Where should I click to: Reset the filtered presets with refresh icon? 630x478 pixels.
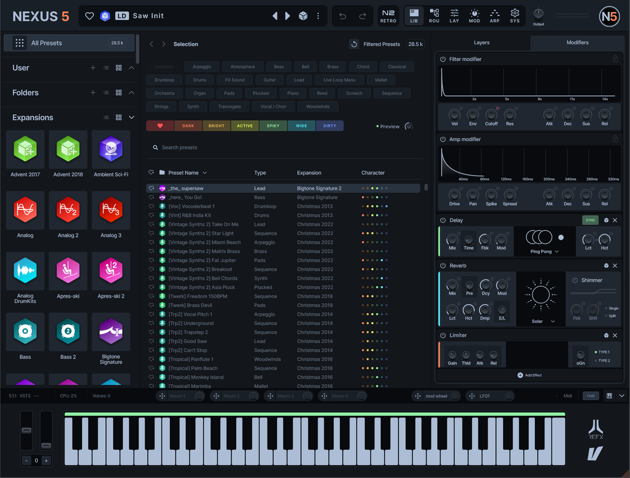(354, 44)
